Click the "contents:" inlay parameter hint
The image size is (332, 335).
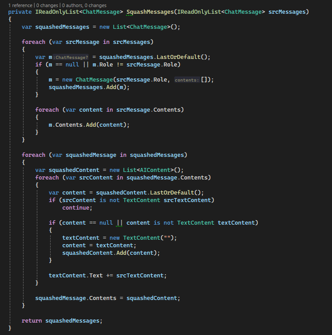(187, 80)
